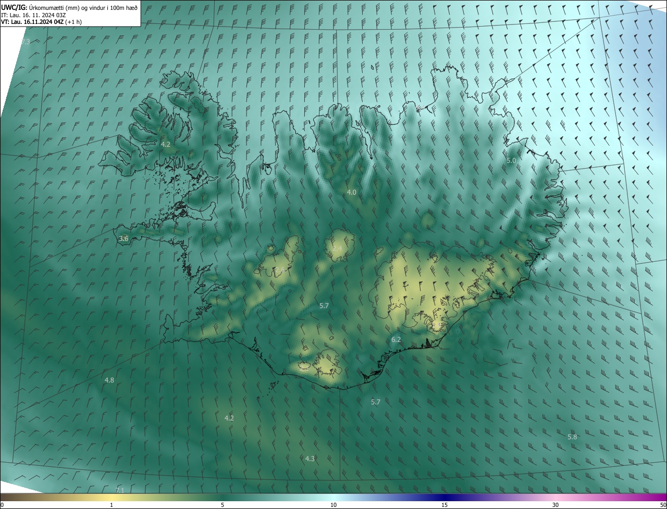The height and width of the screenshot is (509, 667).
Task: Click the '1' label on the color scale
Action: [x=112, y=505]
